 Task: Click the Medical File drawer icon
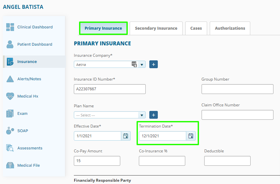pos(10,165)
